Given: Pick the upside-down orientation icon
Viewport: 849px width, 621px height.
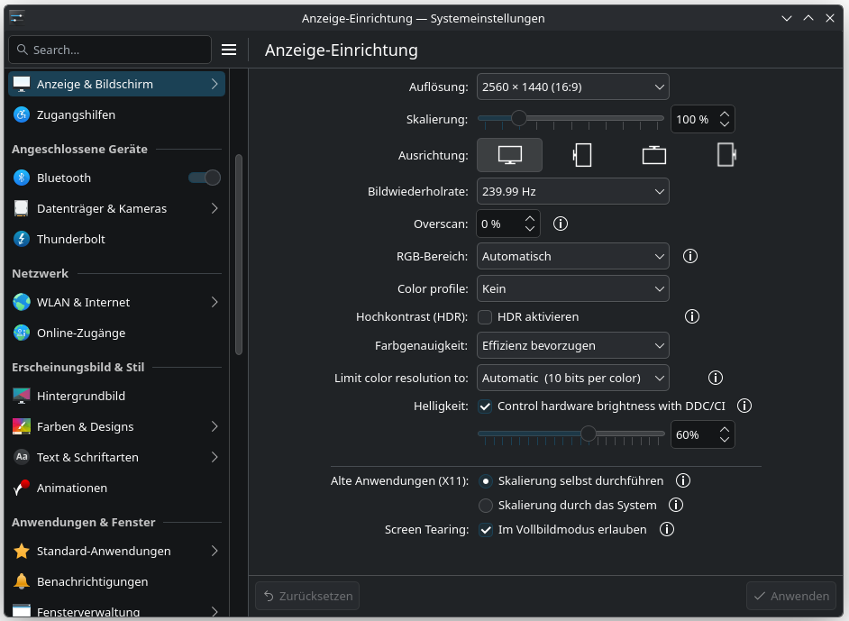Looking at the screenshot, I should tap(653, 155).
